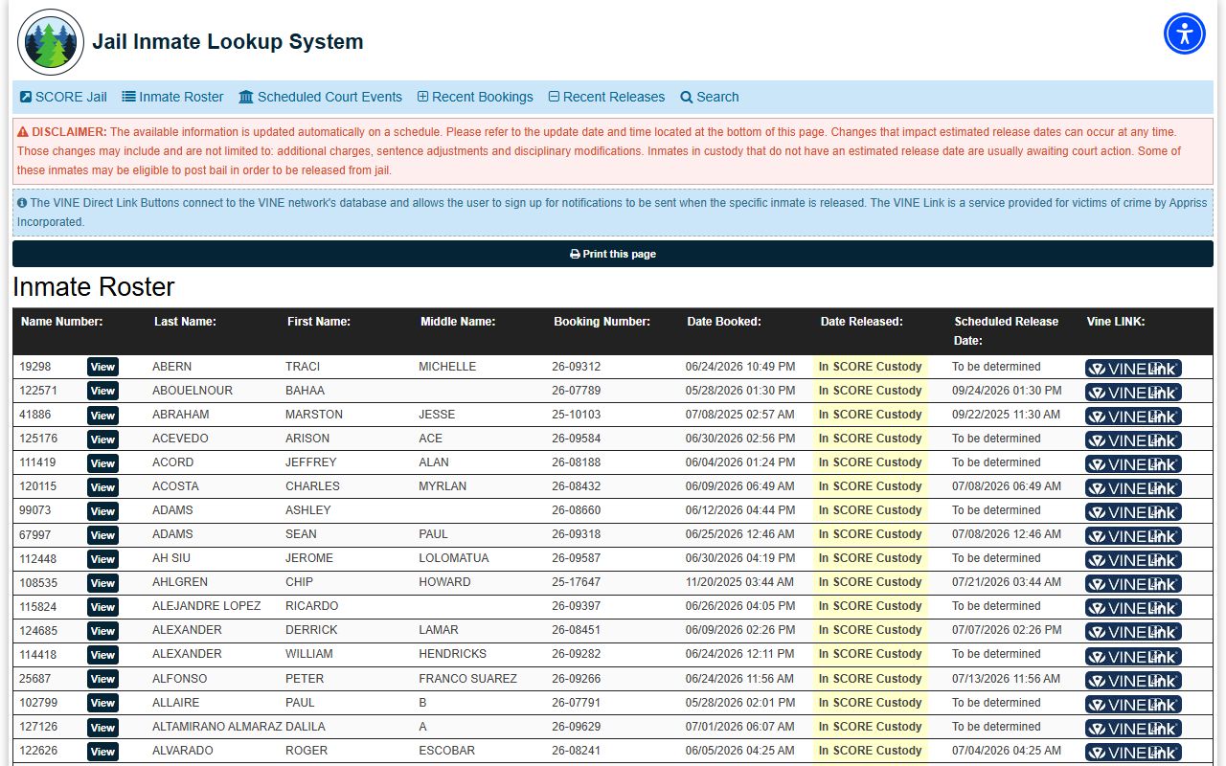Select booking number 26-09312
The height and width of the screenshot is (766, 1226).
pyautogui.click(x=577, y=367)
